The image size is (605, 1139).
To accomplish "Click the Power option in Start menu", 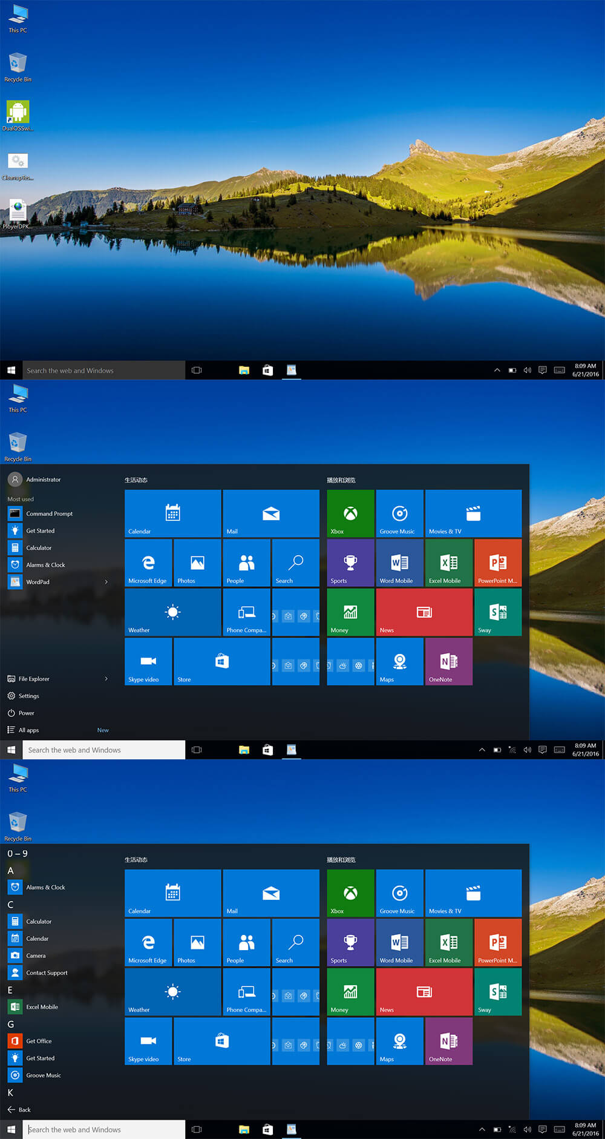I will (59, 713).
